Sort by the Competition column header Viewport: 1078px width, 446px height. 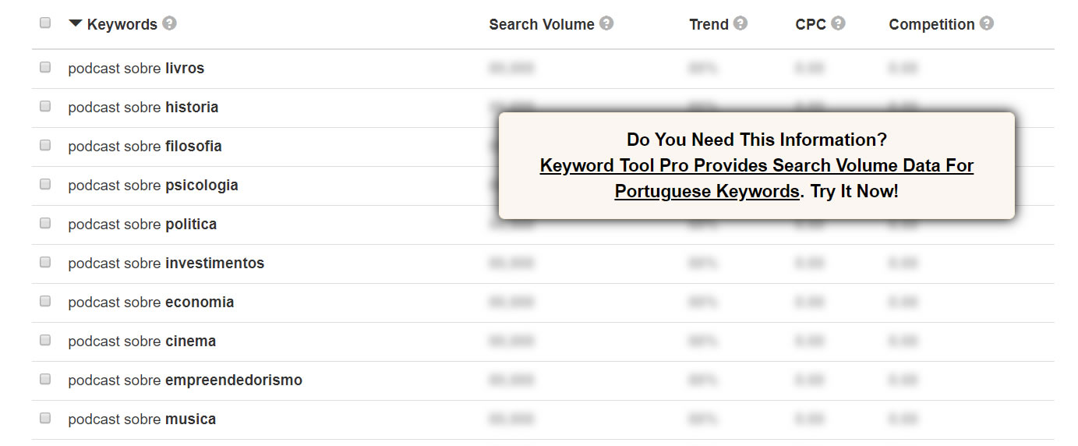coord(931,24)
